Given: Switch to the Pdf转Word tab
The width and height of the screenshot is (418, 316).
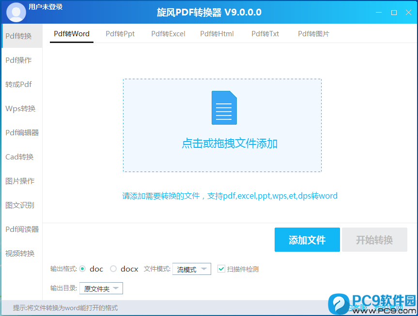Looking at the screenshot, I should (72, 34).
